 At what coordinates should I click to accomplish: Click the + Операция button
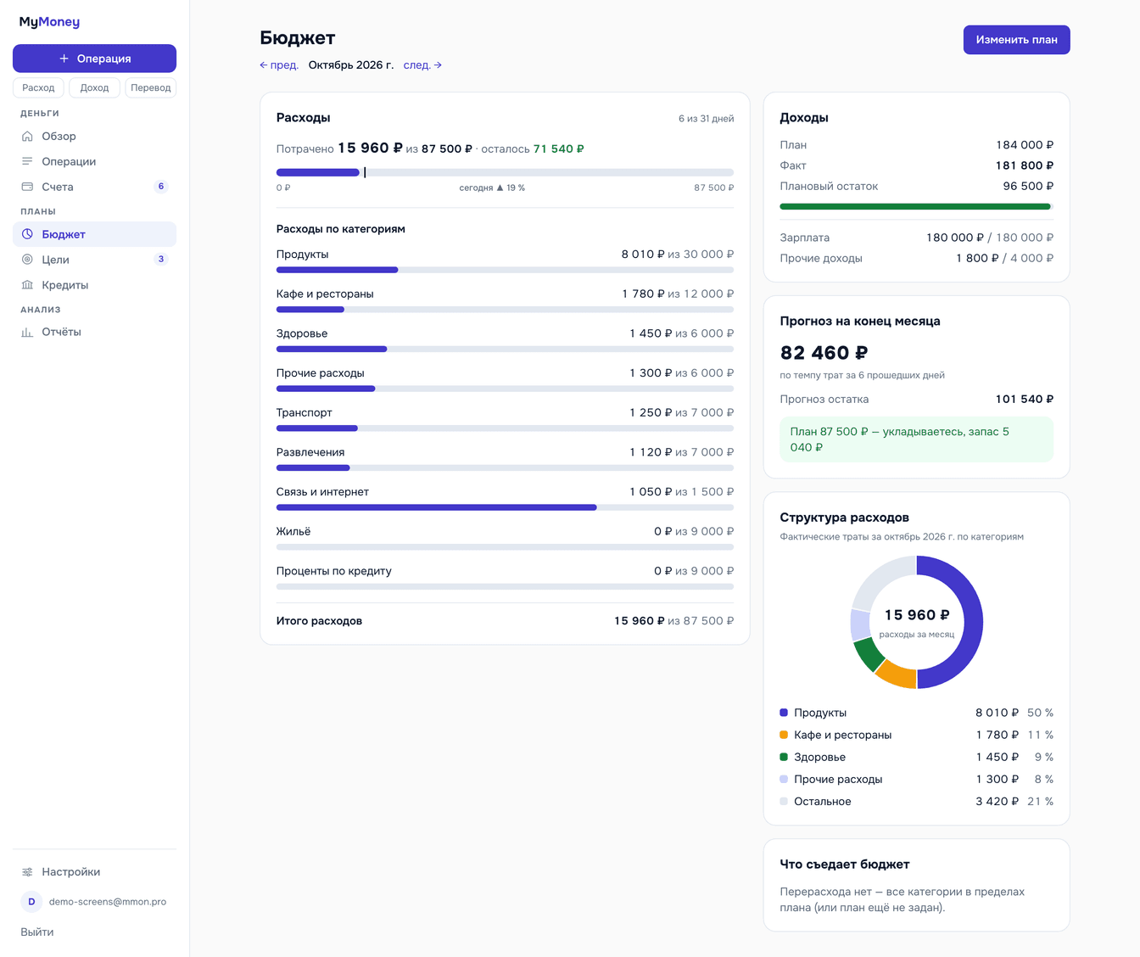click(x=94, y=59)
